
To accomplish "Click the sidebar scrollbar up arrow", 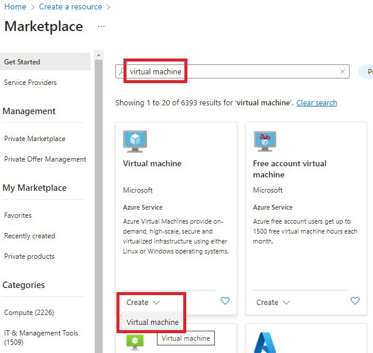I will pos(99,55).
